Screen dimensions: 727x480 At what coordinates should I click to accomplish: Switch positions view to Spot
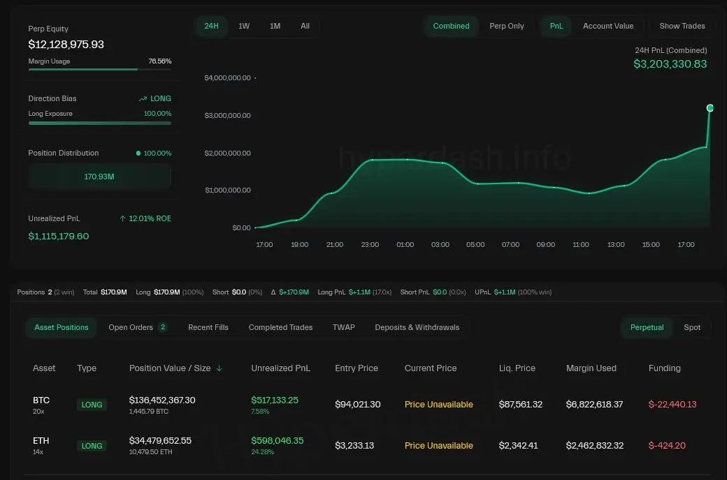point(692,328)
